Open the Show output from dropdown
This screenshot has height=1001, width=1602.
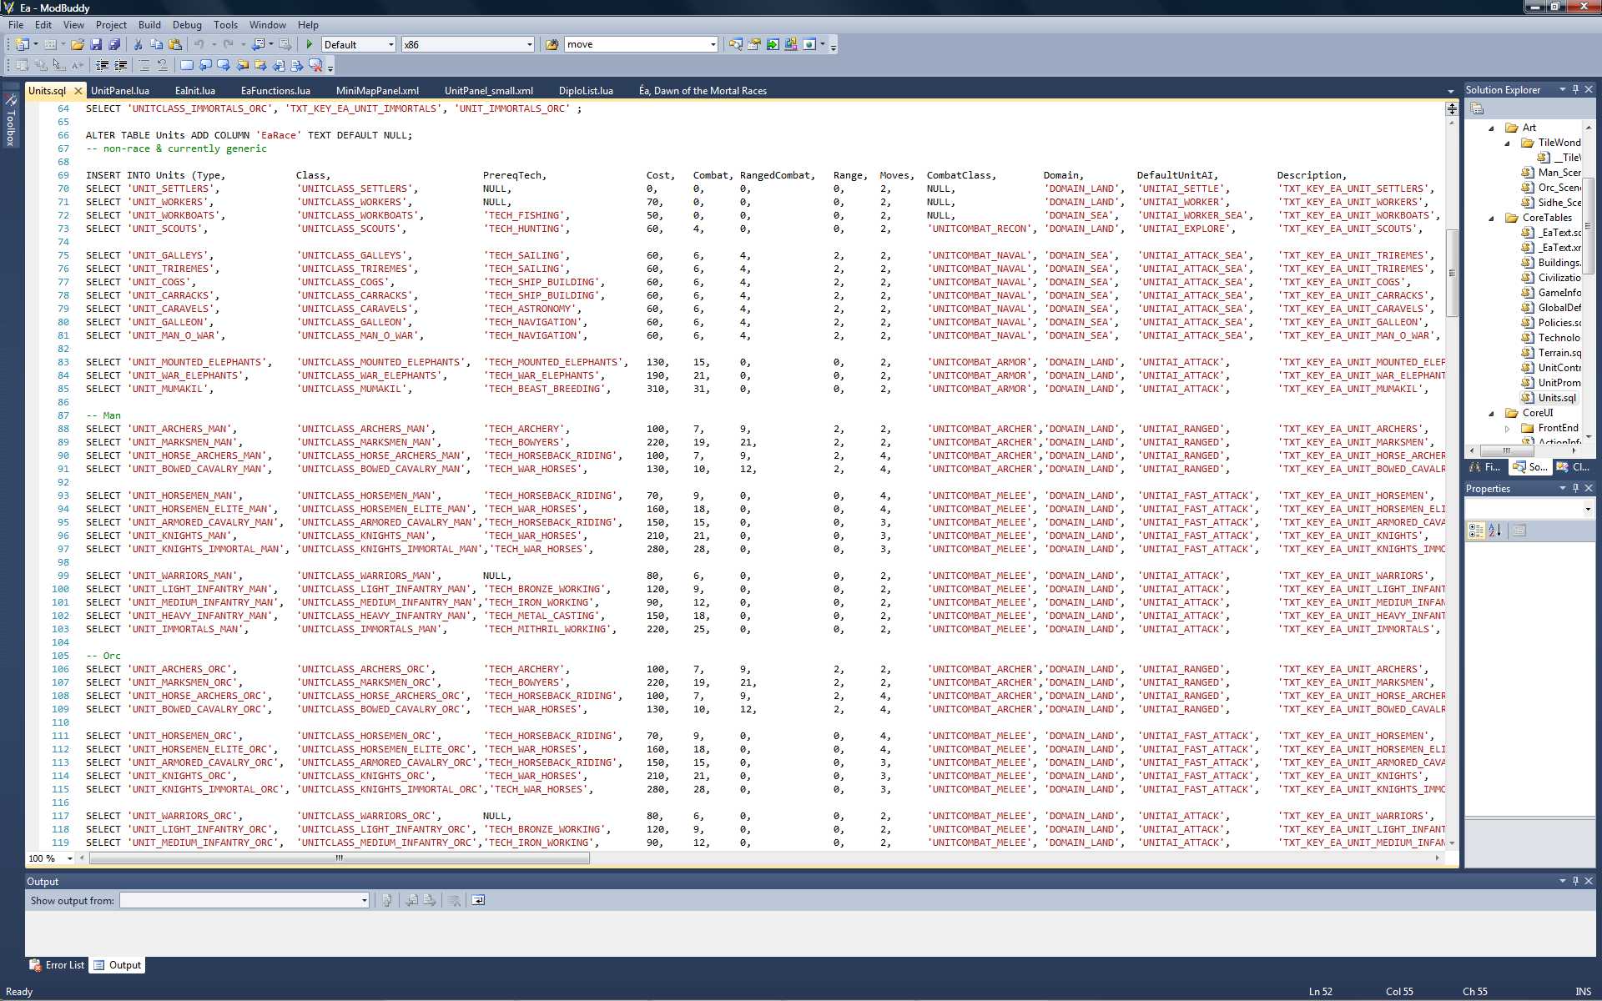pyautogui.click(x=365, y=900)
